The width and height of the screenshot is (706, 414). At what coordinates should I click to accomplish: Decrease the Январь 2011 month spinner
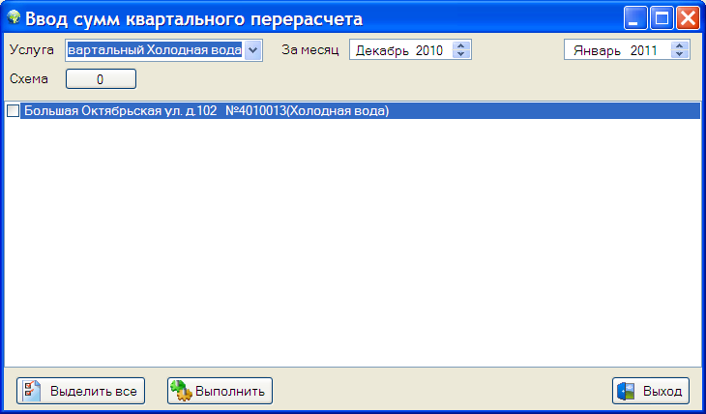pyautogui.click(x=680, y=54)
